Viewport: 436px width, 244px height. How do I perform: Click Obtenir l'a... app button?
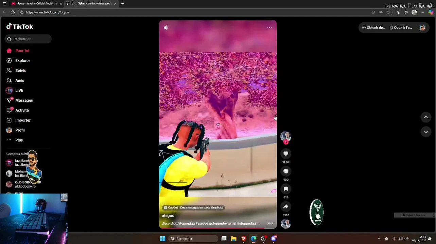pos(401,28)
